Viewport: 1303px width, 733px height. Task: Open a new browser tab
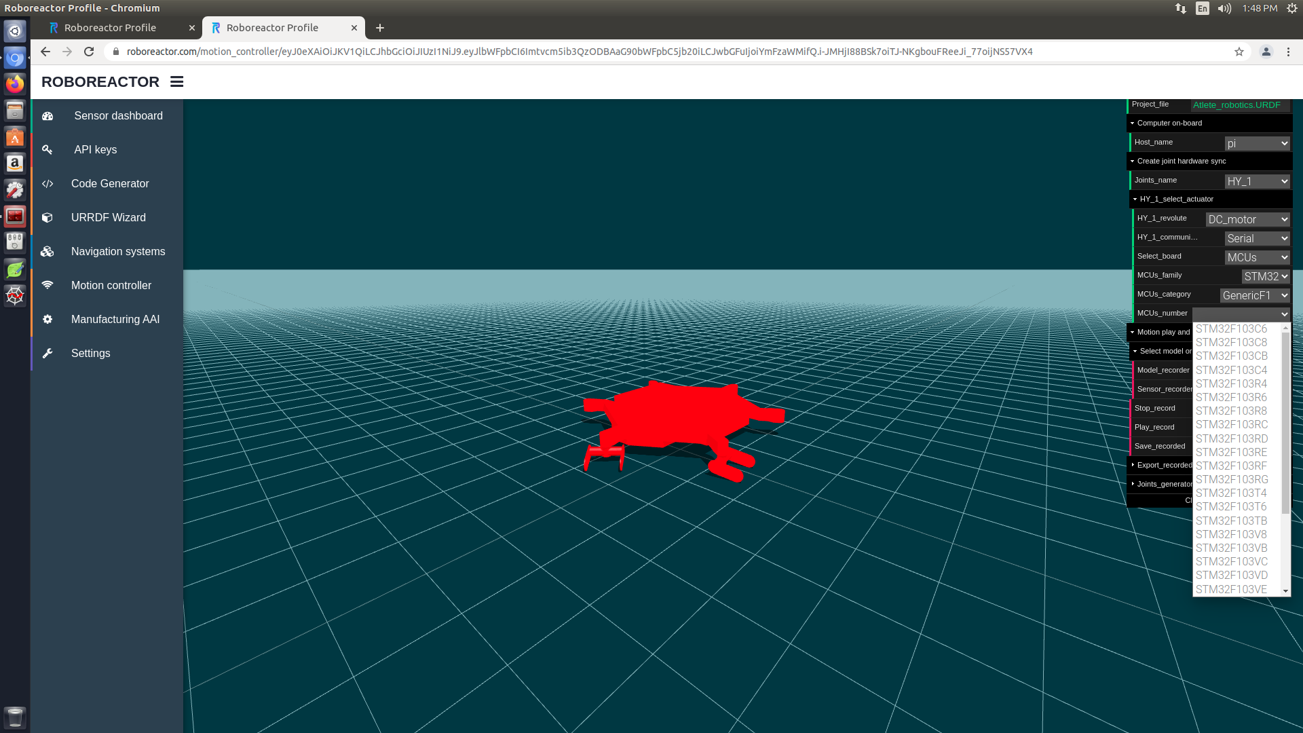pos(380,28)
